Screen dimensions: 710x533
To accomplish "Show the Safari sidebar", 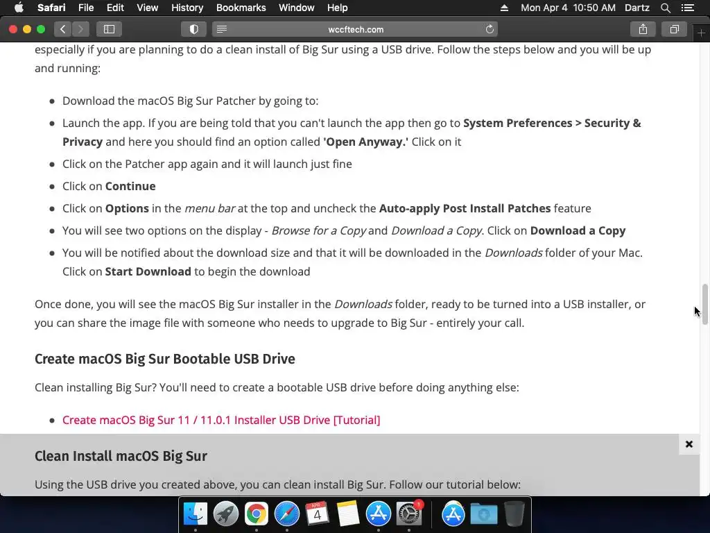I will pyautogui.click(x=109, y=29).
